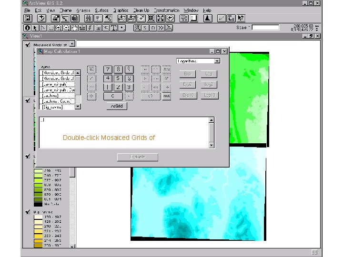The width and height of the screenshot is (343, 257).
Task: Open the Surface menu
Action: [x=102, y=10]
